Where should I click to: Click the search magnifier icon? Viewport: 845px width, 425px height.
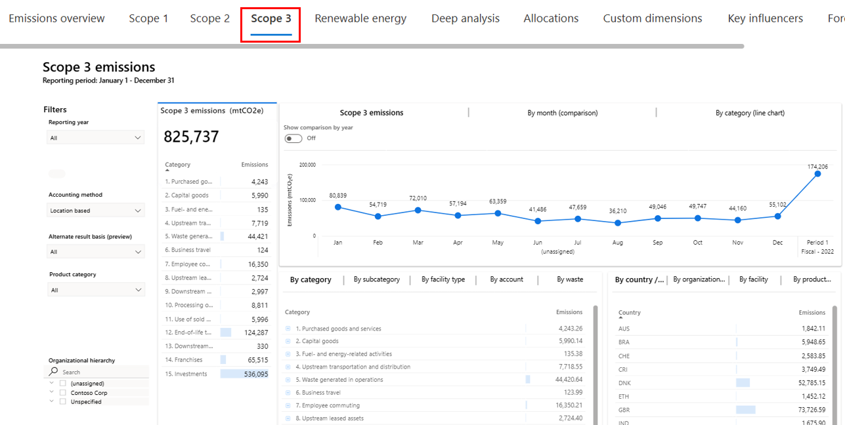pyautogui.click(x=54, y=372)
